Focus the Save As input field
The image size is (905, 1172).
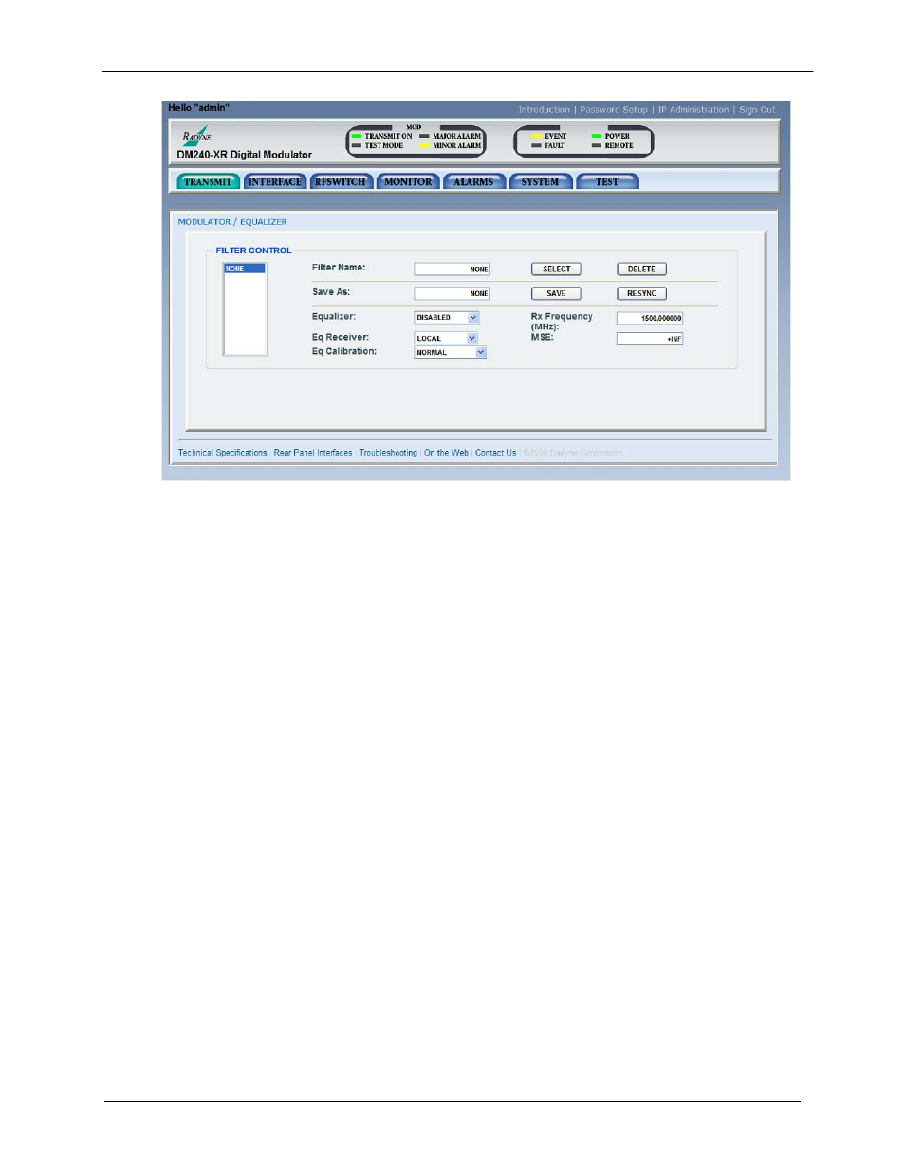pos(452,294)
